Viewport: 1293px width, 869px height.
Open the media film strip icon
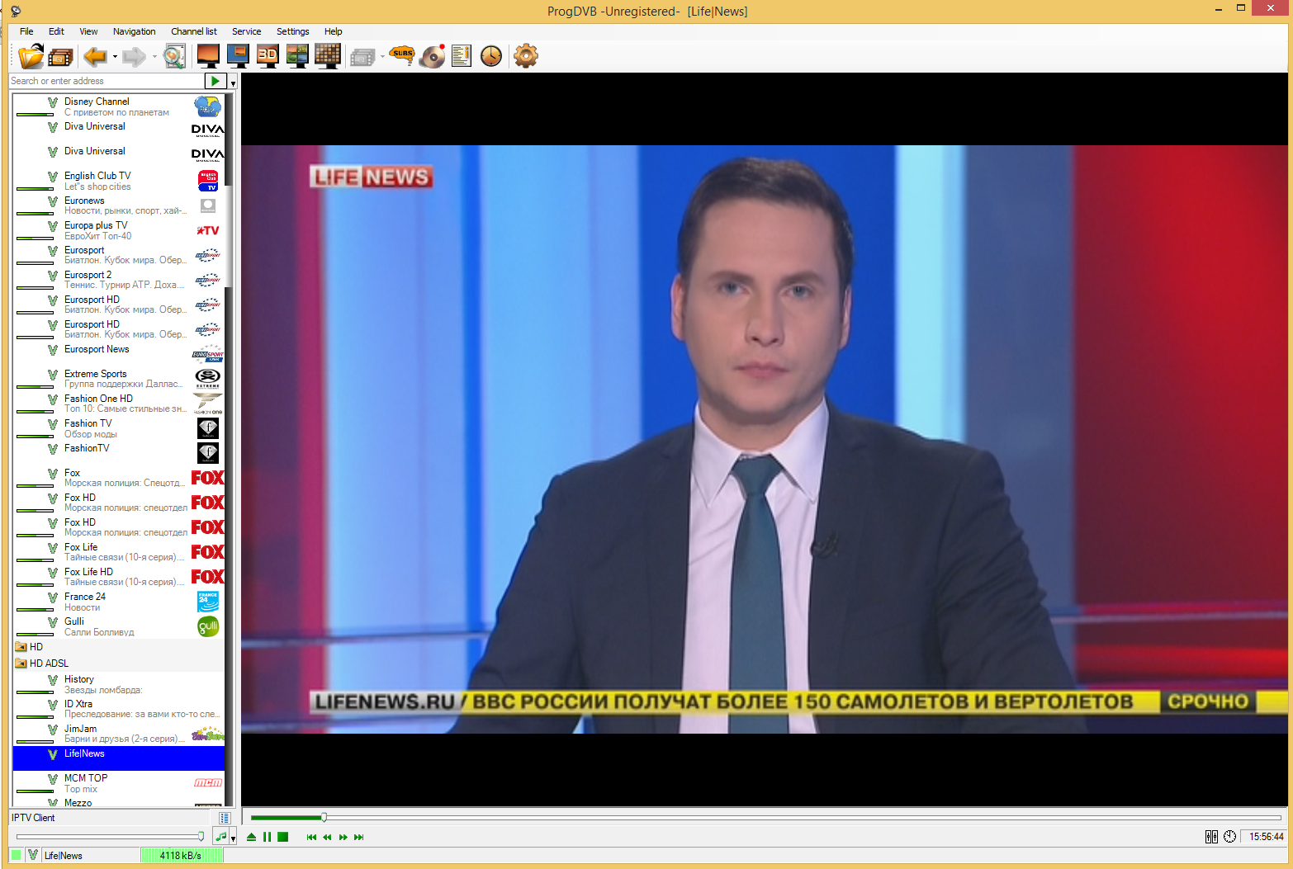click(61, 56)
